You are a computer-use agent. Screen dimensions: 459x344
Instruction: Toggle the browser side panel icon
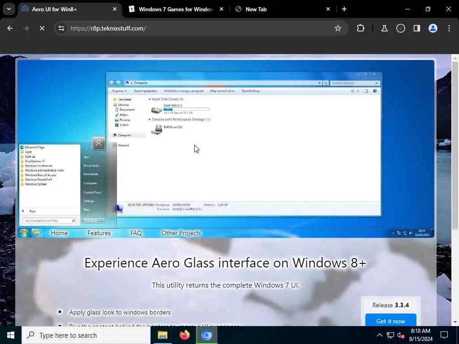pyautogui.click(x=417, y=28)
